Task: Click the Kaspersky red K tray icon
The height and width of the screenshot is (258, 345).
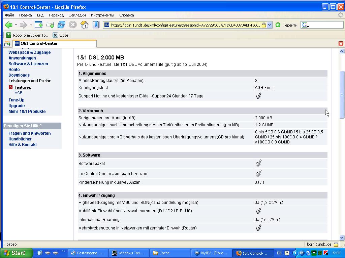Action: 326,253
